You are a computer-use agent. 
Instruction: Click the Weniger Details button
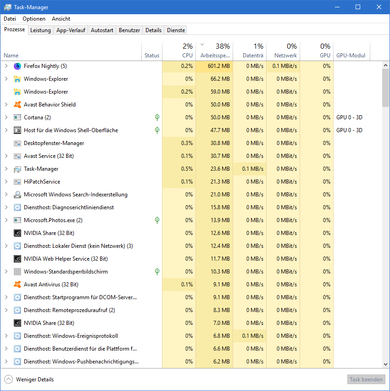[x=29, y=379]
